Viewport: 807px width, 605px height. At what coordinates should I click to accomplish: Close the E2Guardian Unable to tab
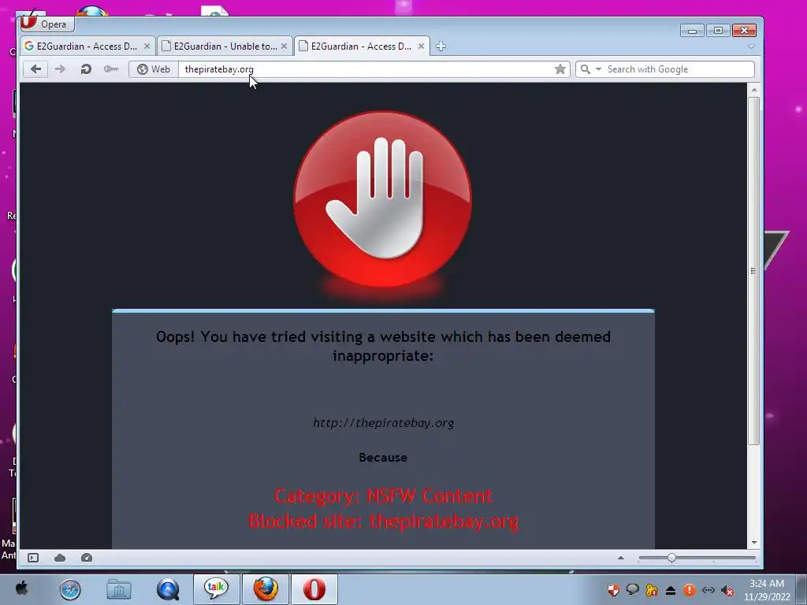(284, 46)
